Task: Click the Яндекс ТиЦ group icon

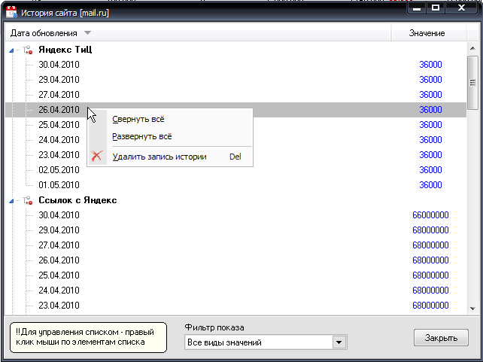Action: [x=28, y=50]
